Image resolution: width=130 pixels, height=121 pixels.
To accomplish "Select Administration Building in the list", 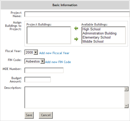I will pos(99,33).
